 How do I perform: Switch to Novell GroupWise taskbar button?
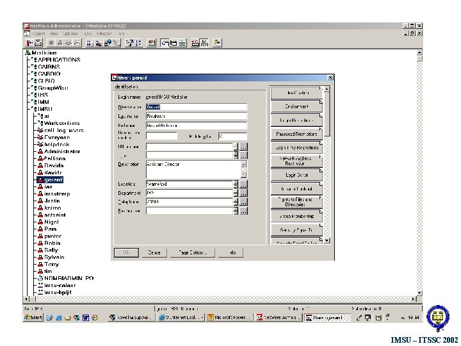tap(131, 318)
